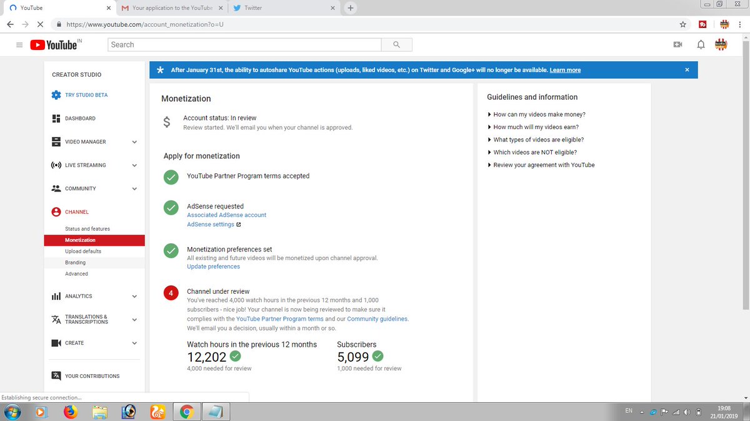Click the Windows Start button

pyautogui.click(x=12, y=412)
